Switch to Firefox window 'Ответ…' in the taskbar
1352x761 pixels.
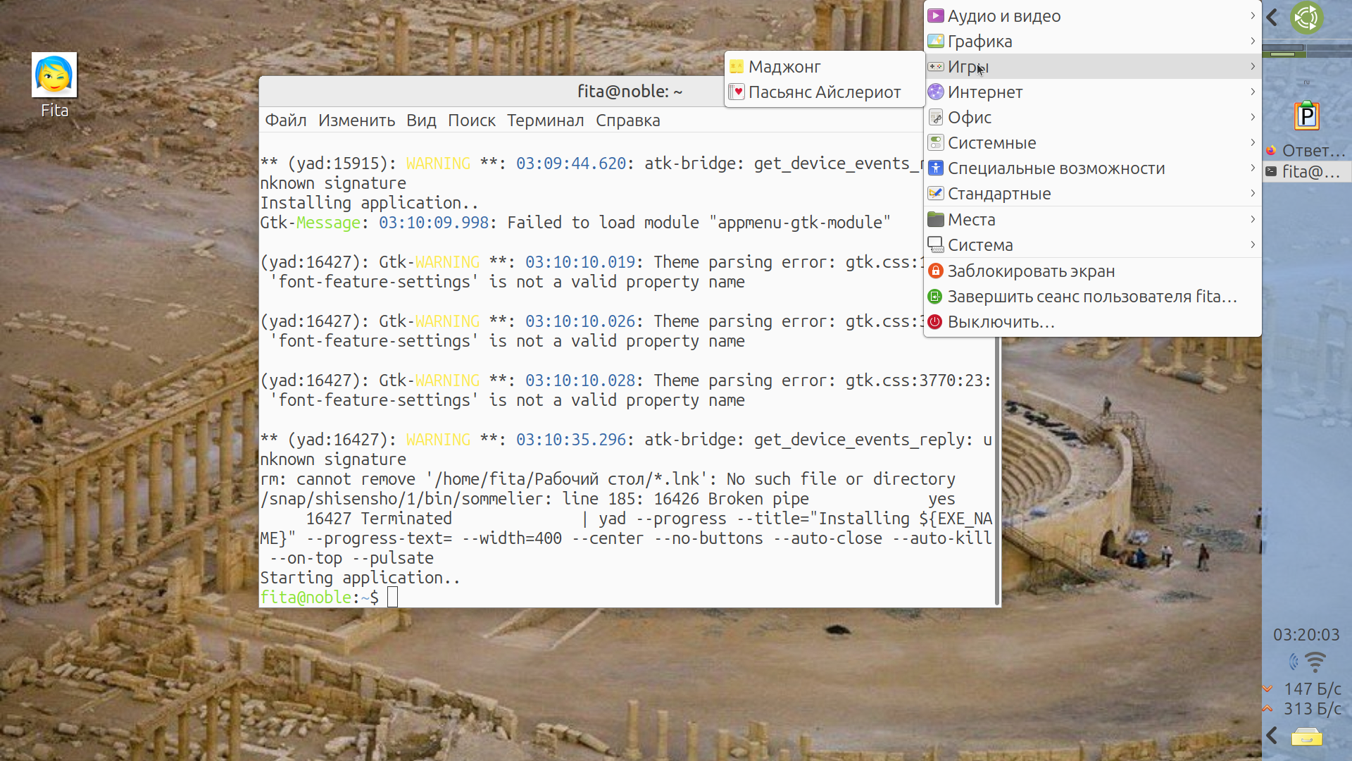[1306, 150]
